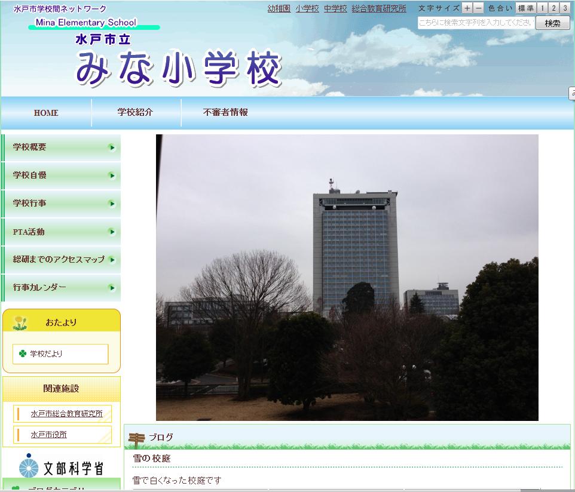Expand the 行事カレンダー sidebar item
Viewport: 575px width, 492px height.
pos(62,288)
